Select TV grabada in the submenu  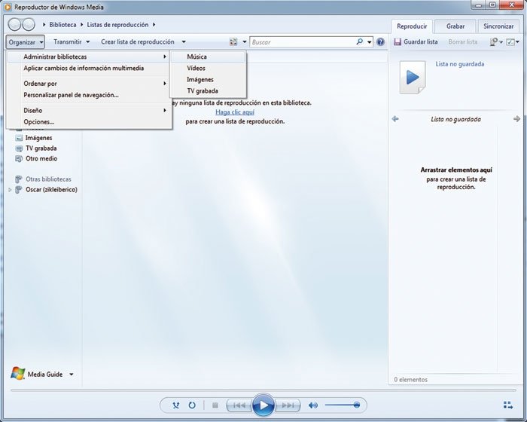tap(208, 91)
